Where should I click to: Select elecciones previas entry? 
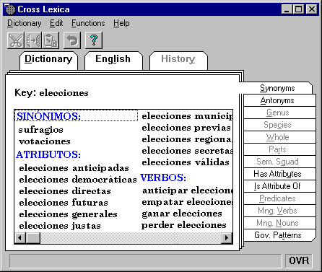pos(186,128)
